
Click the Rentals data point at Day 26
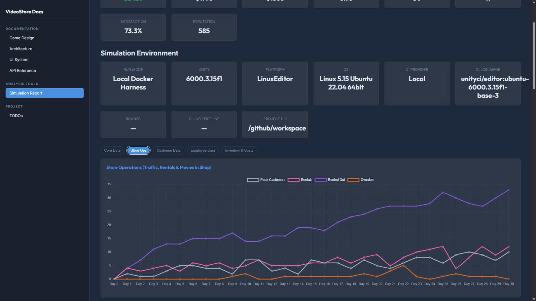456,268
